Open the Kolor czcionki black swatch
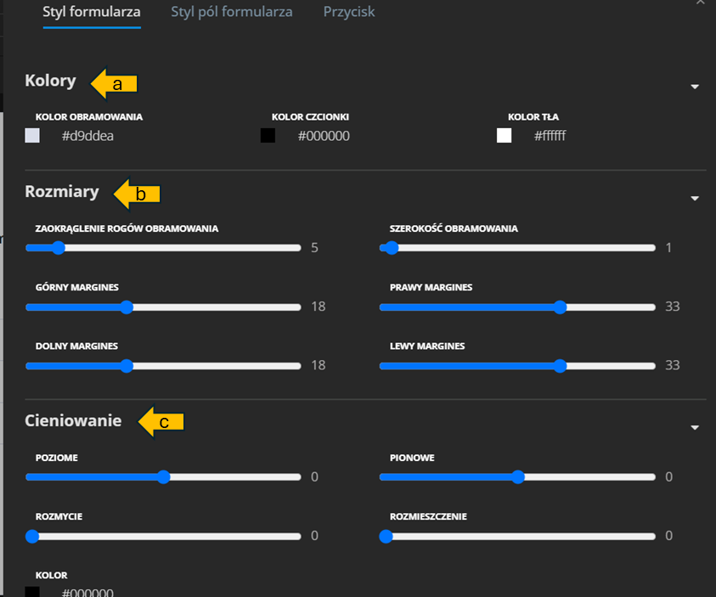Viewport: 716px width, 597px height. [x=268, y=136]
